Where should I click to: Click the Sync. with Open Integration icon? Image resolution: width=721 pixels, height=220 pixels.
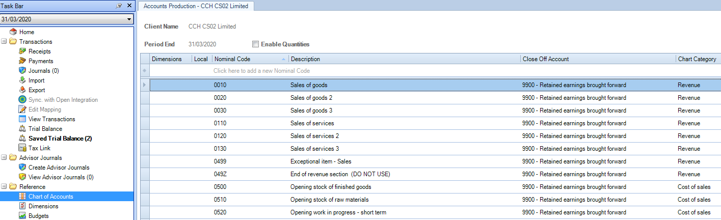(22, 100)
